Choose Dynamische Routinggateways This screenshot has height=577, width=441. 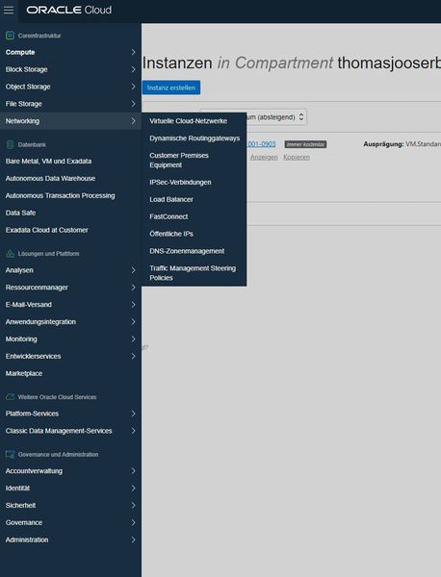(x=194, y=138)
